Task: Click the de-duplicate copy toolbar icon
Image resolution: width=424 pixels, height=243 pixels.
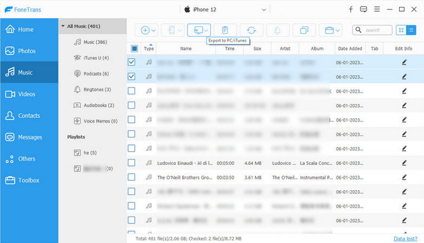Action: (x=304, y=30)
